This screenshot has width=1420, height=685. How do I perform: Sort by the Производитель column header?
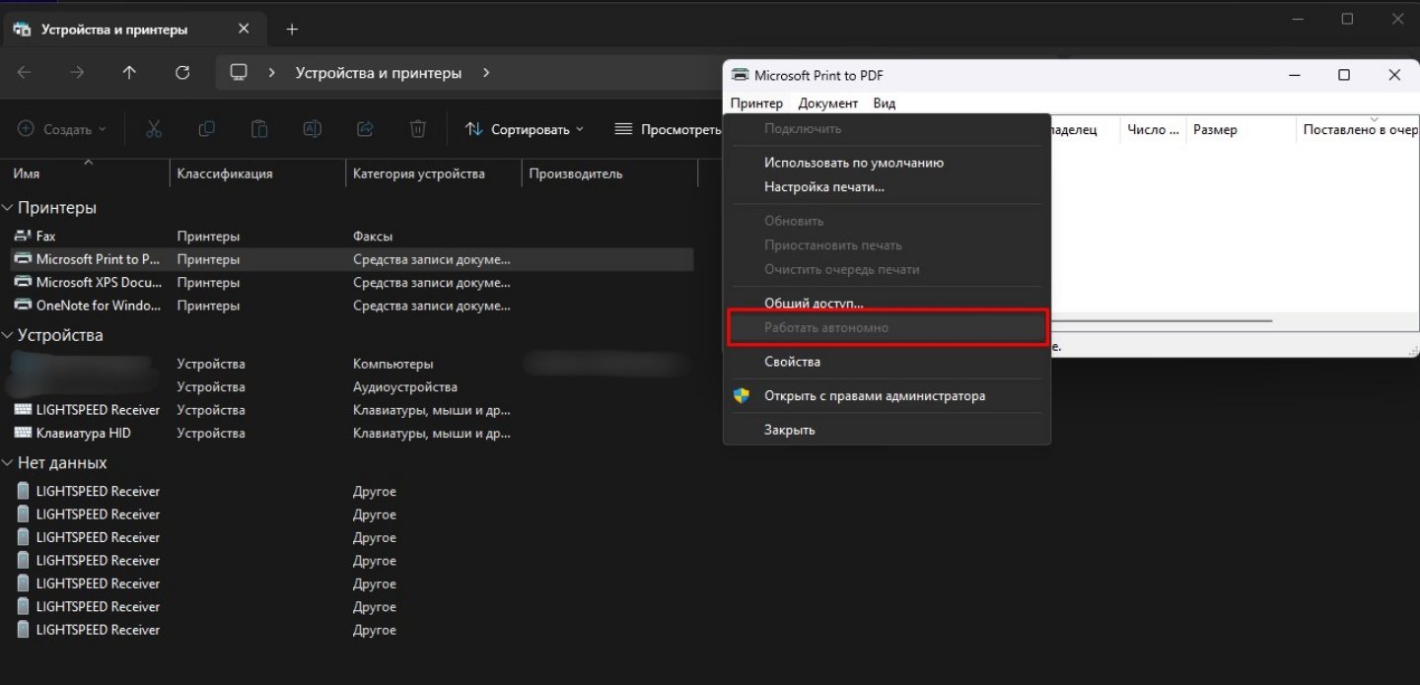[x=609, y=173]
